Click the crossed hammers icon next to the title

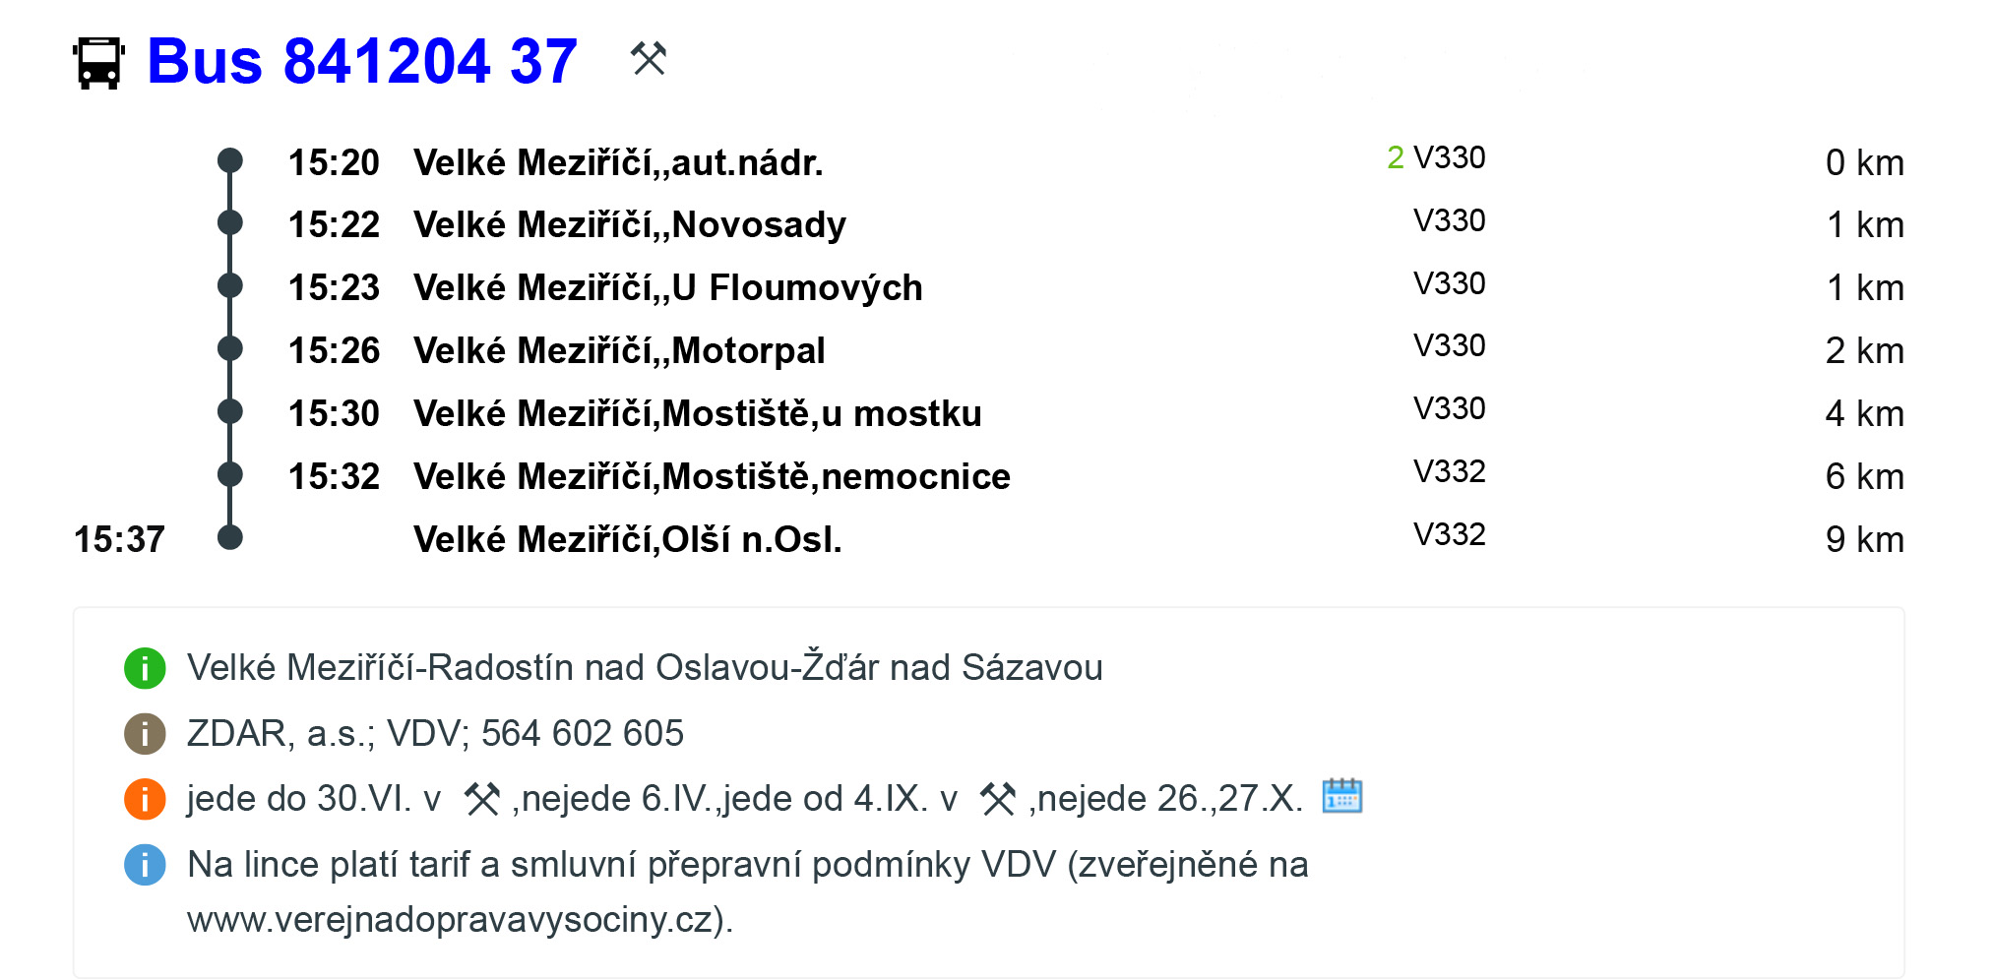pos(649,59)
